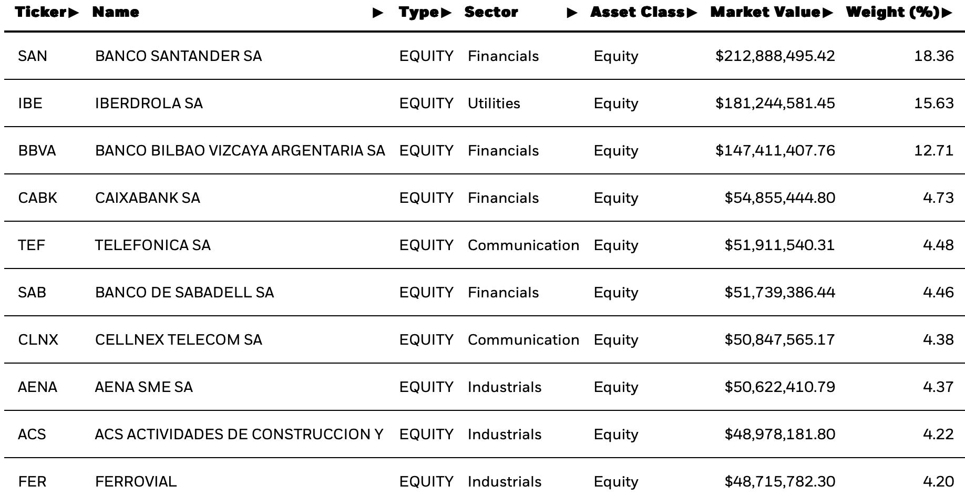Click the sort arrow beside Type
This screenshot has height=496, width=965.
point(446,13)
